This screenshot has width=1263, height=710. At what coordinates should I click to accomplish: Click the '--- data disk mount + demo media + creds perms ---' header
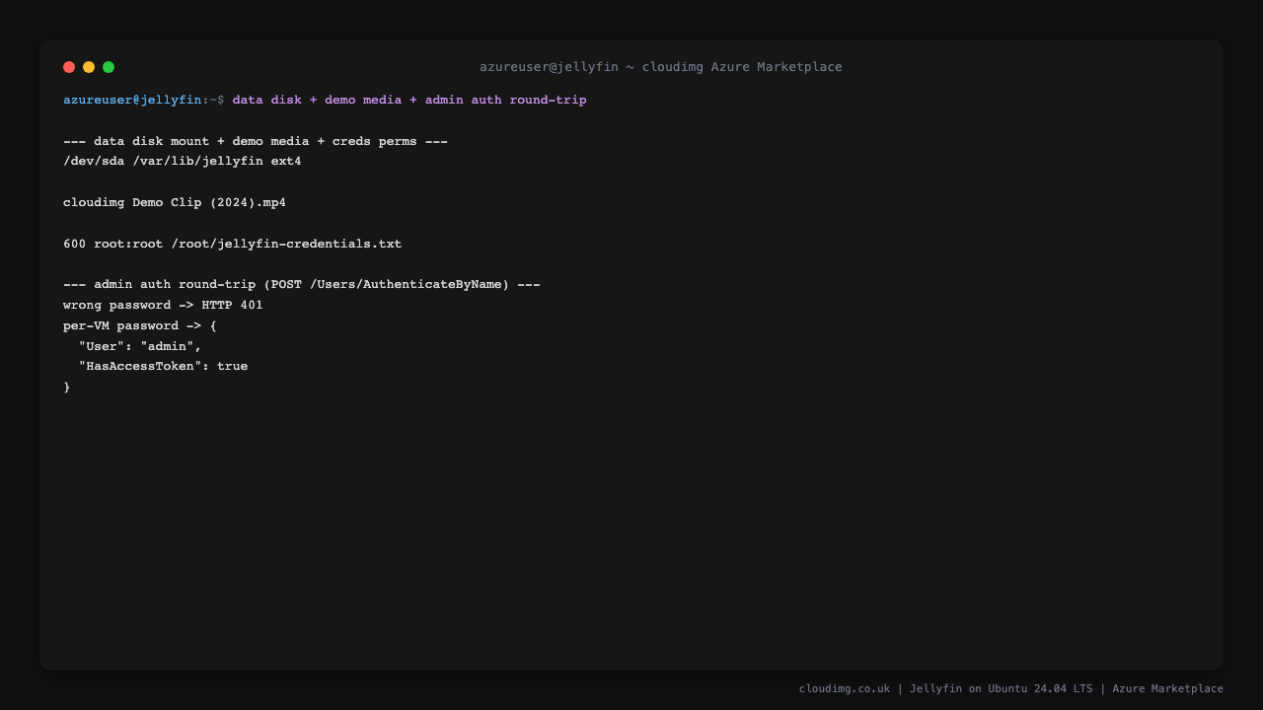click(256, 141)
